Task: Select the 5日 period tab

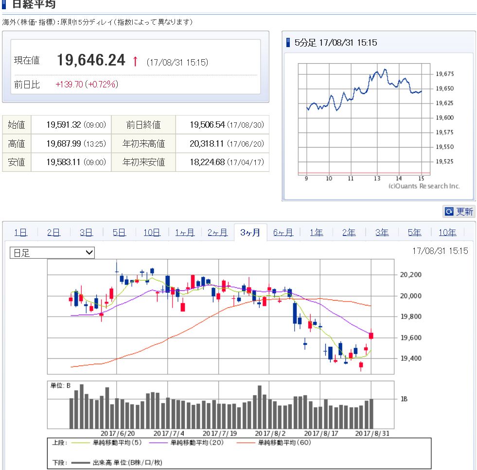Action: (x=119, y=233)
